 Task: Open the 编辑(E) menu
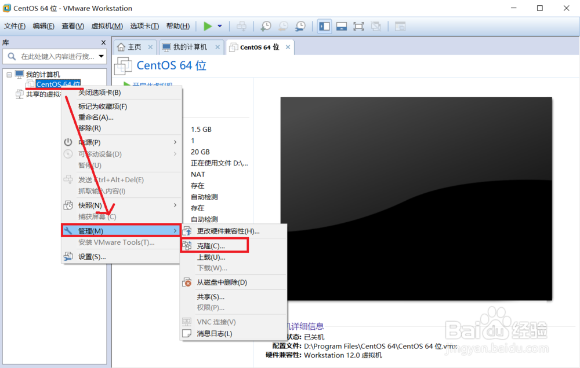[x=43, y=26]
